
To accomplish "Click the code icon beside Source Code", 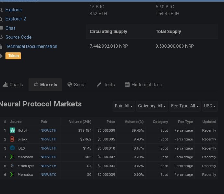I will click(x=1, y=37).
